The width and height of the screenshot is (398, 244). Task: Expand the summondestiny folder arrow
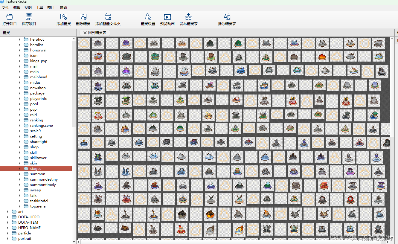(x=20, y=179)
